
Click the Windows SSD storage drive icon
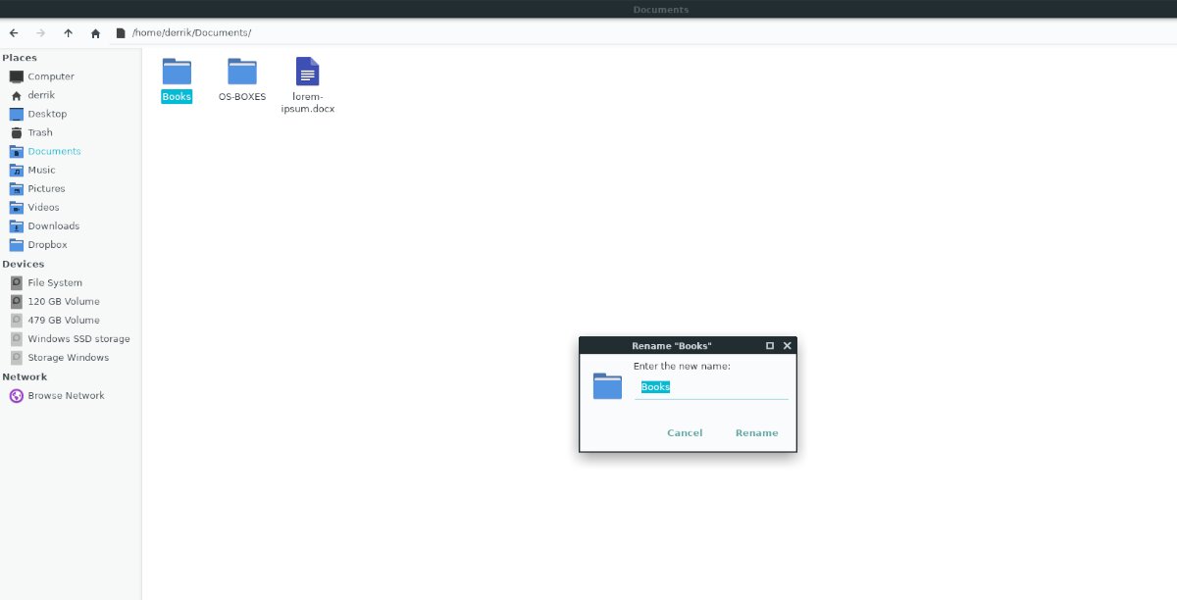click(16, 338)
